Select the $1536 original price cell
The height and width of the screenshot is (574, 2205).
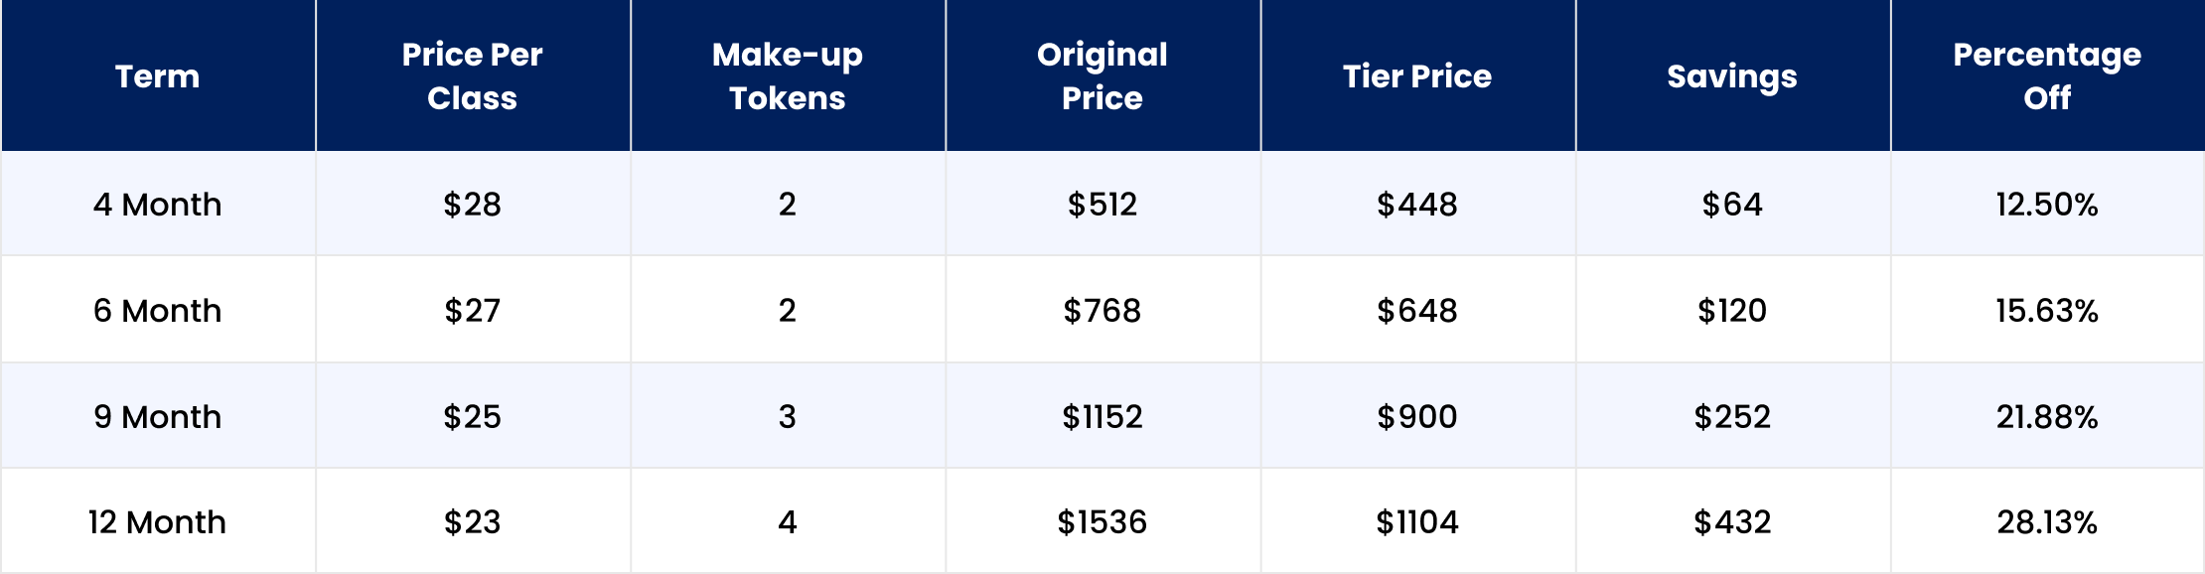point(1102,521)
